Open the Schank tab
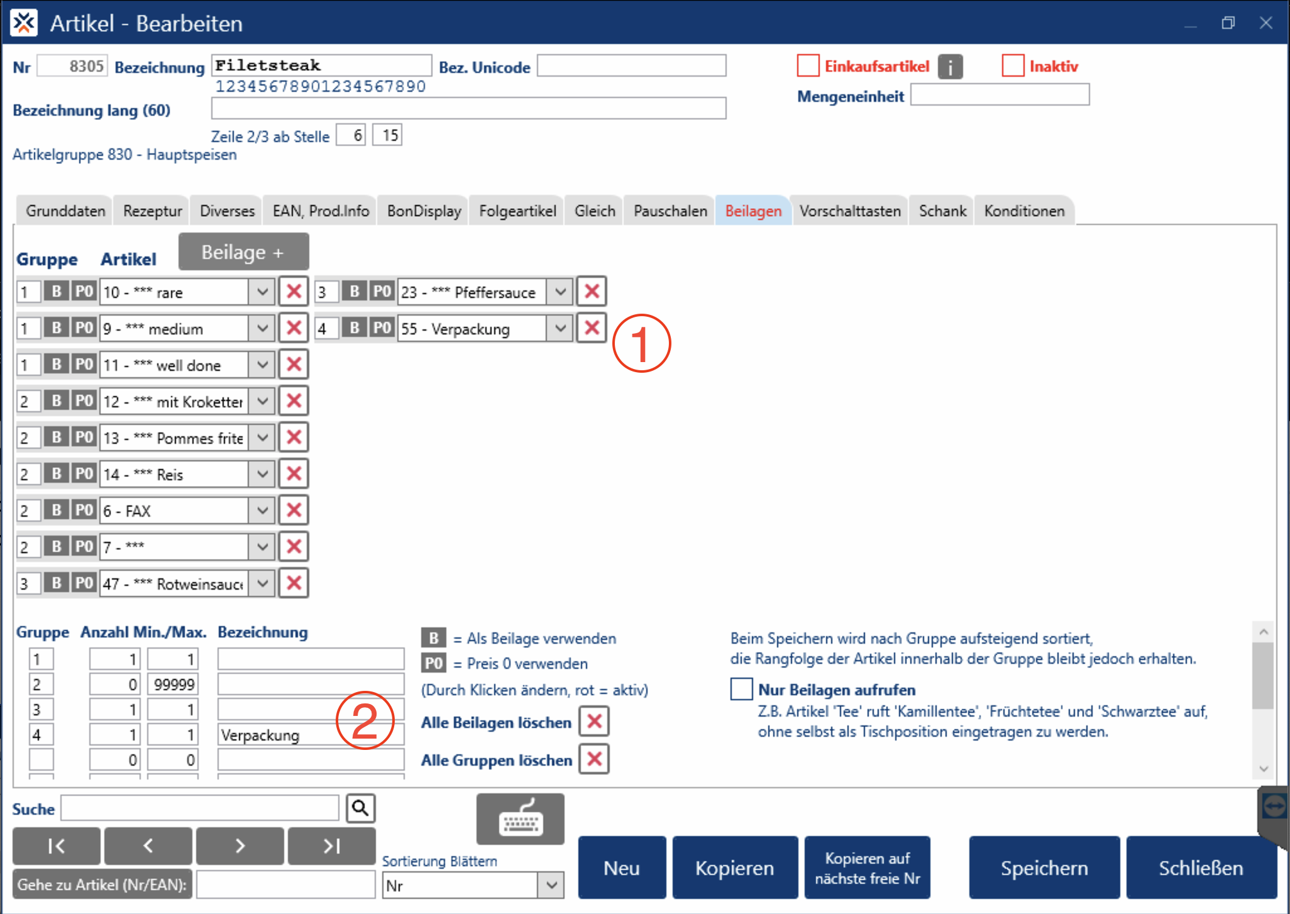This screenshot has height=914, width=1290. pyautogui.click(x=940, y=210)
